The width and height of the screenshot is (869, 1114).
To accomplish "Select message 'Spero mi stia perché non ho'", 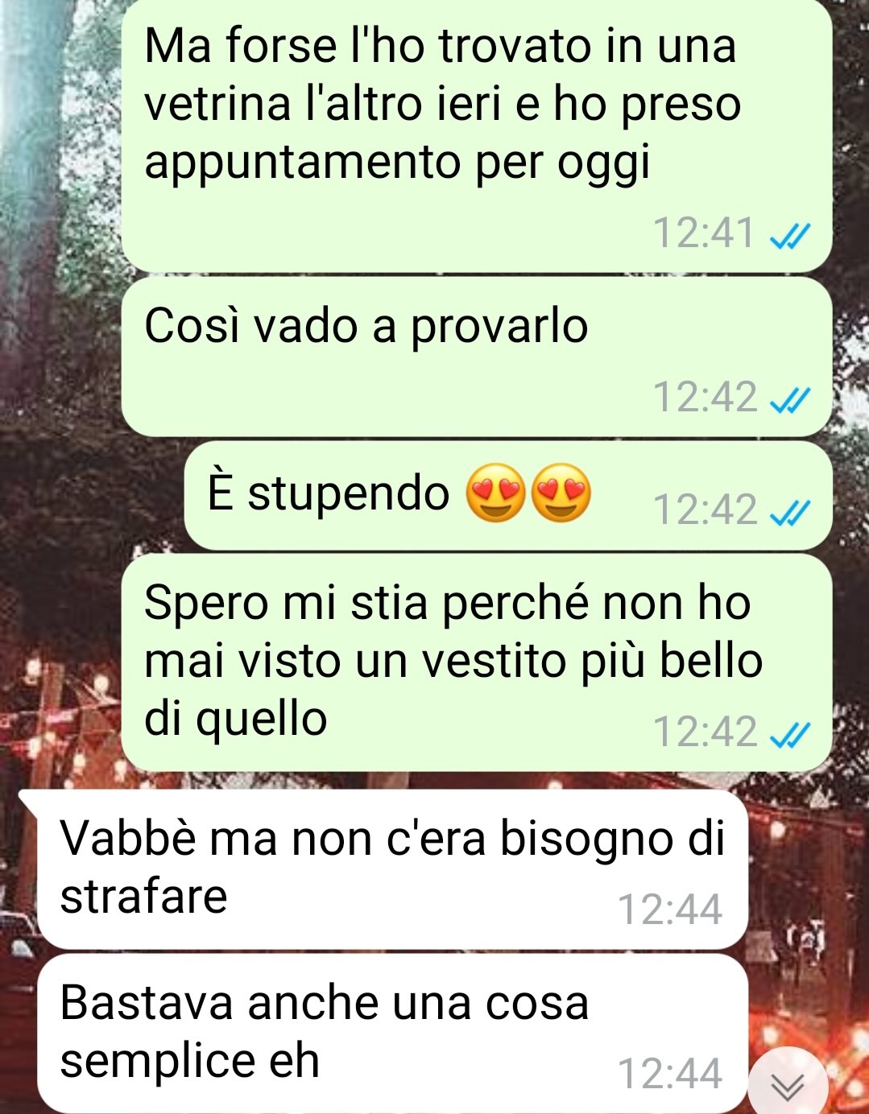I will (476, 662).
